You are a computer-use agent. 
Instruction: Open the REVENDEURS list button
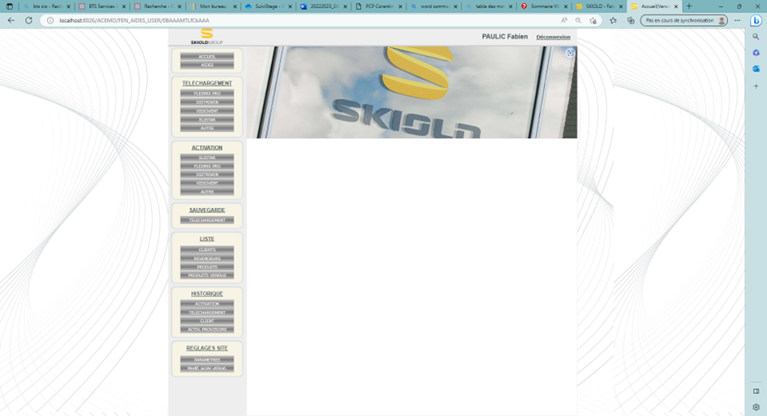click(x=207, y=258)
